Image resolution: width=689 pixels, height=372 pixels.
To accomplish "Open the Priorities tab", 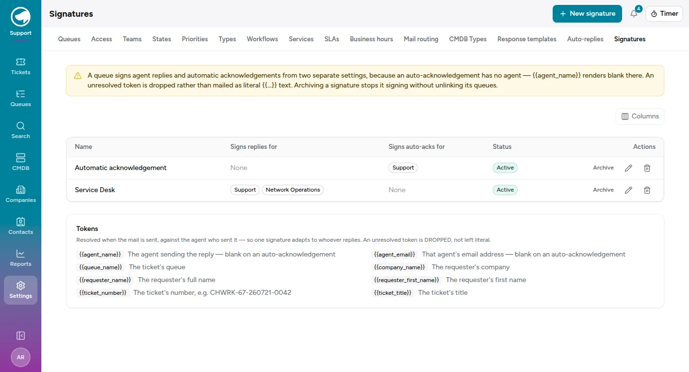I will (x=195, y=39).
